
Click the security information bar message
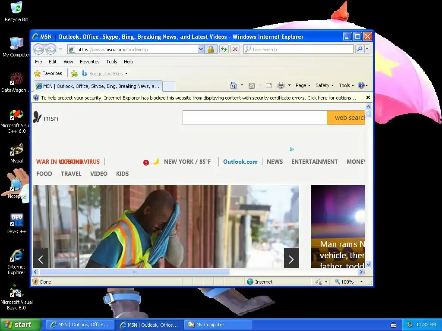click(199, 98)
